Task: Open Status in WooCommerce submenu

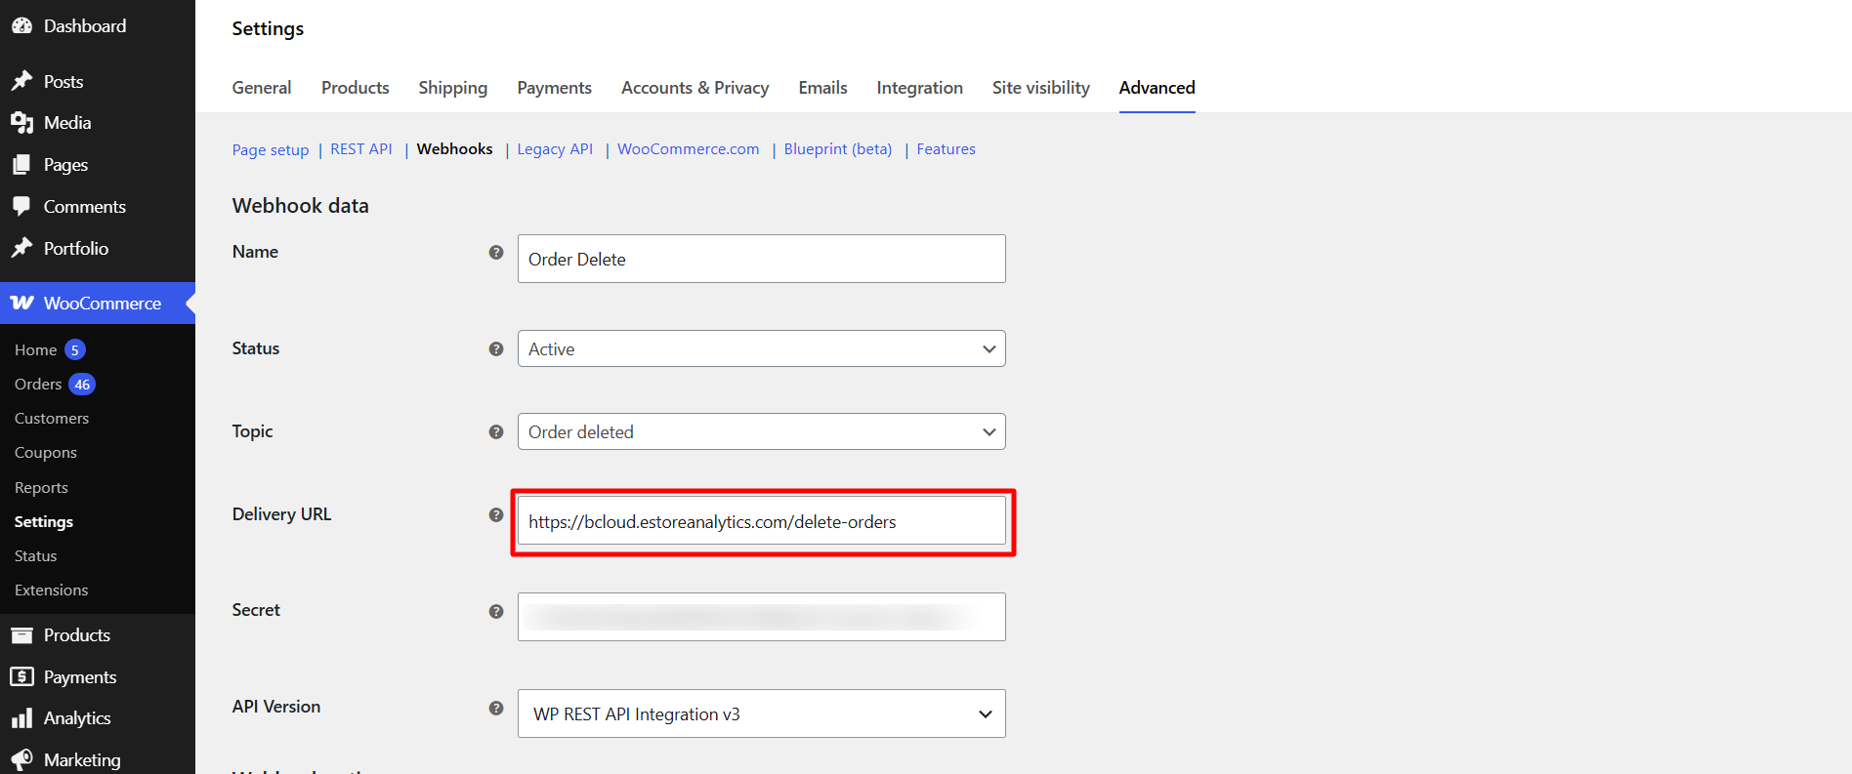Action: [36, 556]
